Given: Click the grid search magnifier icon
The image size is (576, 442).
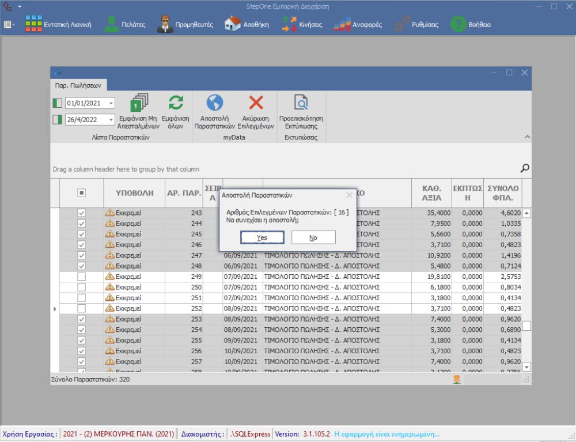Looking at the screenshot, I should coord(524,168).
